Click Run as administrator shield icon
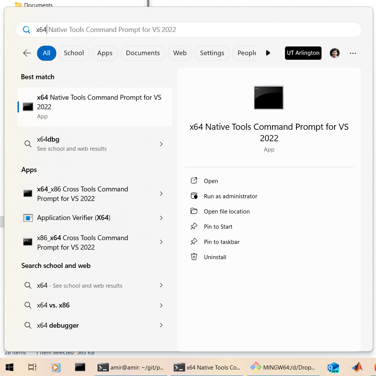 194,196
